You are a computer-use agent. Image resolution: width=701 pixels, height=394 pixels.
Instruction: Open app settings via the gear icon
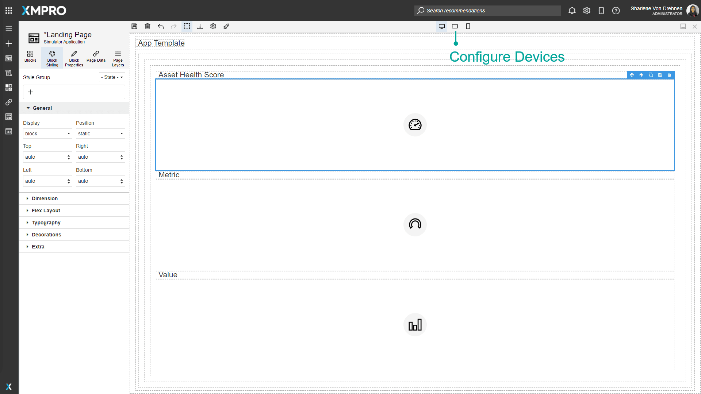click(213, 26)
